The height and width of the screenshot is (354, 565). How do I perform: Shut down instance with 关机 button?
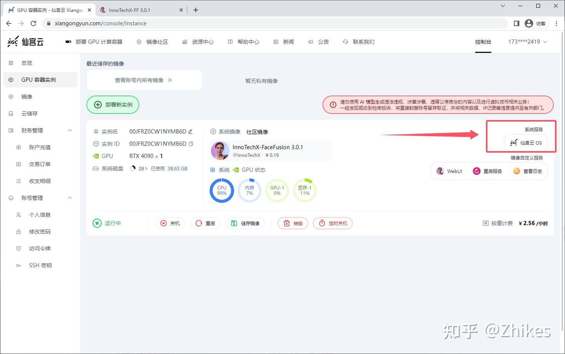click(x=170, y=223)
